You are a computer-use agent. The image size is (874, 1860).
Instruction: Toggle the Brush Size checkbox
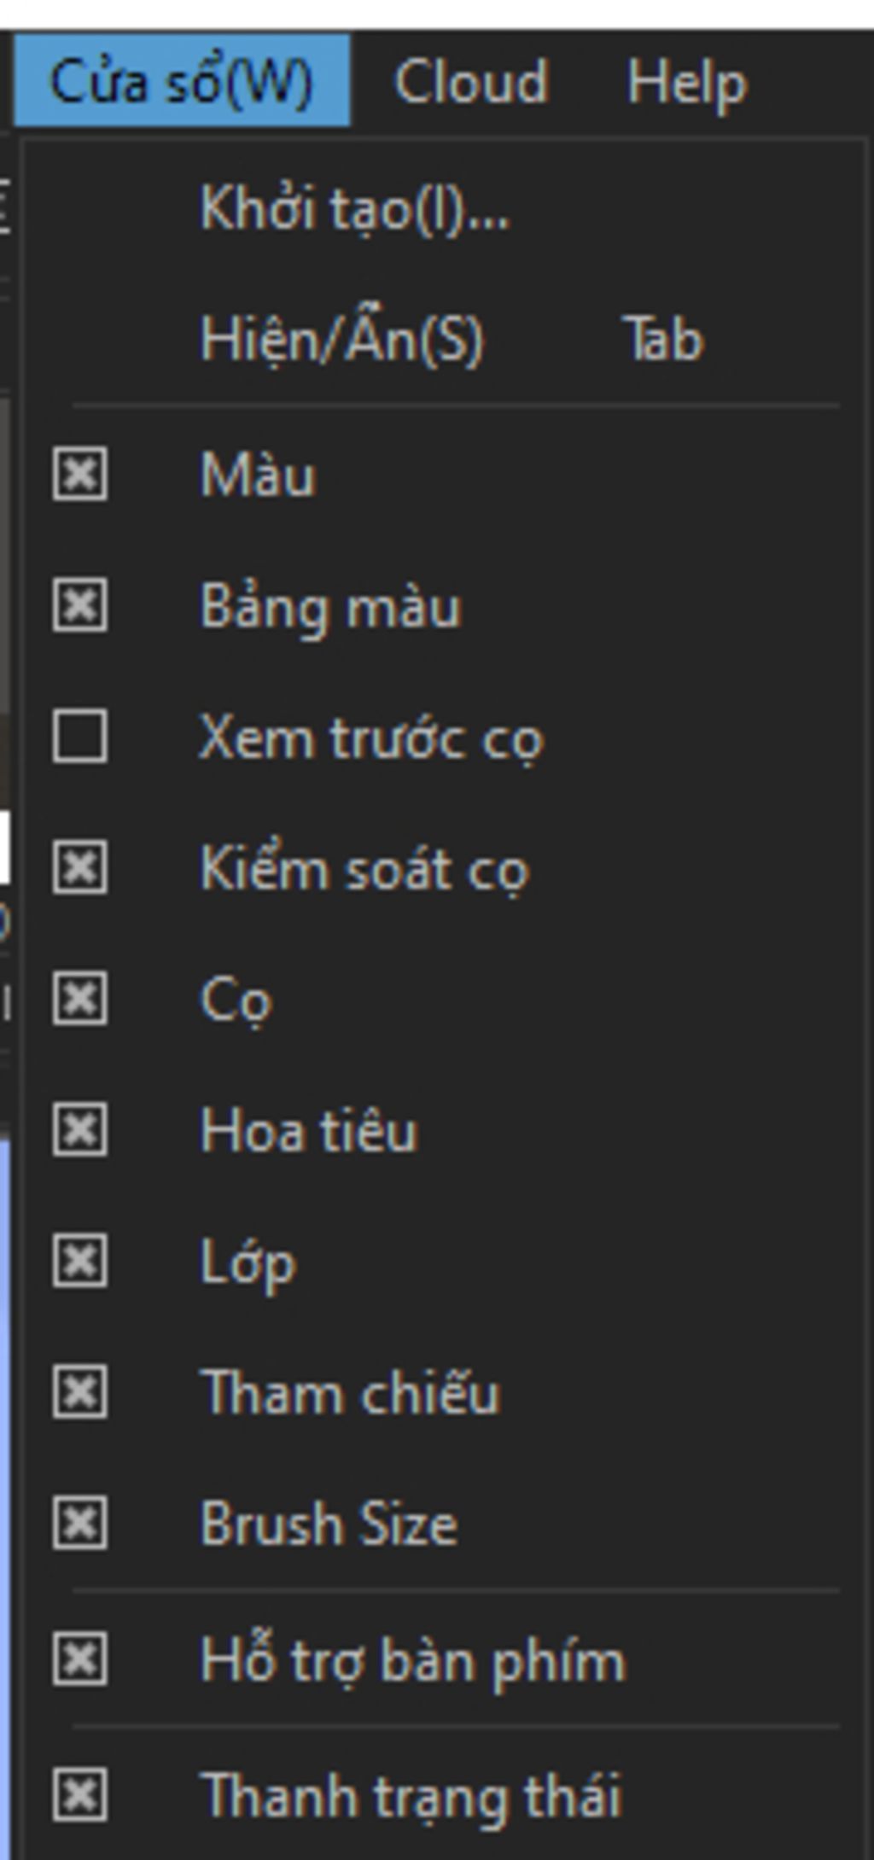tap(79, 1522)
